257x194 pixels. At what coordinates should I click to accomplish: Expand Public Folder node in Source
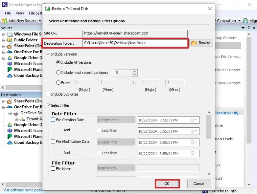(x=4, y=40)
